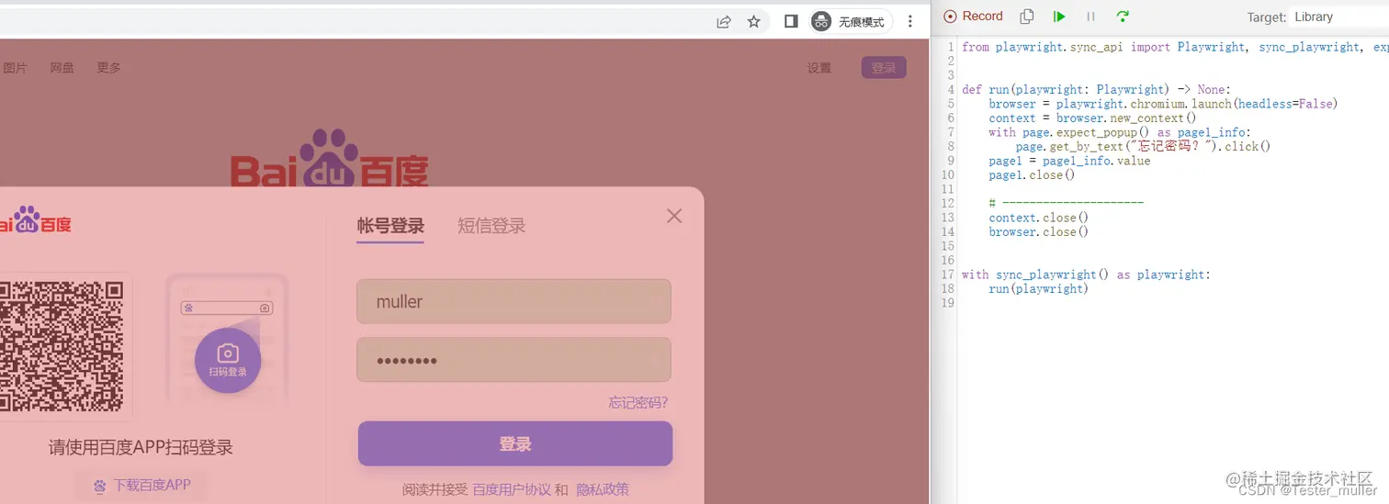Click the code line context.close()
1389x504 pixels.
1038,218
